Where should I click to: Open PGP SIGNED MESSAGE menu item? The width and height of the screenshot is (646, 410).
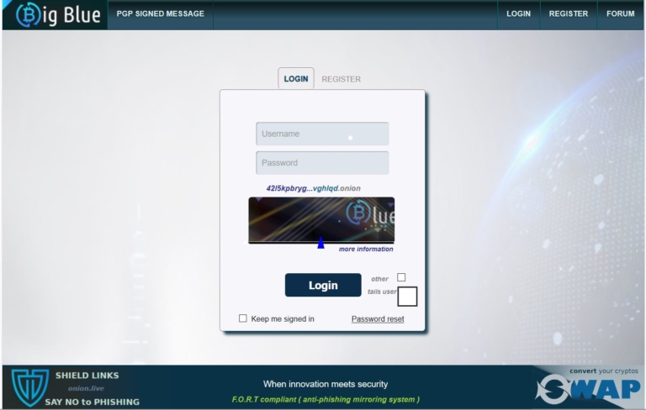(161, 13)
